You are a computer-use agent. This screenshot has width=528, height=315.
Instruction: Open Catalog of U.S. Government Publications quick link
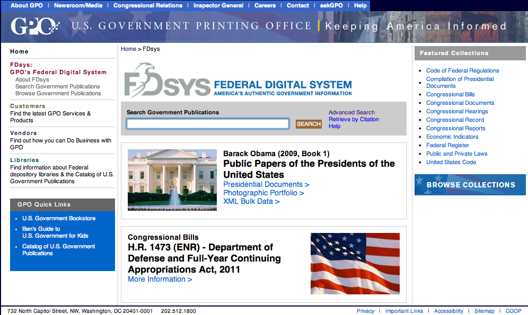tap(59, 250)
